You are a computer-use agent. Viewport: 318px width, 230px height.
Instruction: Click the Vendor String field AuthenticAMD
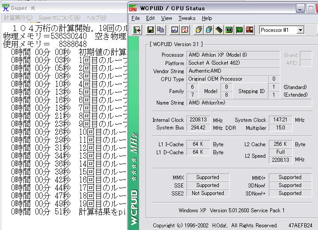pyautogui.click(x=233, y=71)
